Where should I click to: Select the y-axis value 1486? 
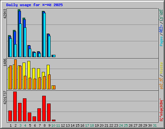(x=5, y=62)
